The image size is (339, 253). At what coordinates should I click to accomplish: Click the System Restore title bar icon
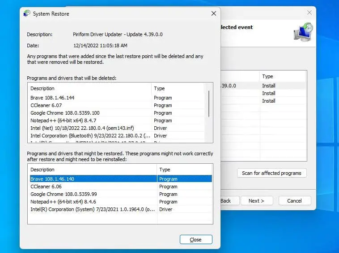[x=27, y=13]
